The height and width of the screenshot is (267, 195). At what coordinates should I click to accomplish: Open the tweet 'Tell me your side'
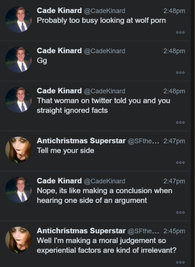tap(66, 151)
